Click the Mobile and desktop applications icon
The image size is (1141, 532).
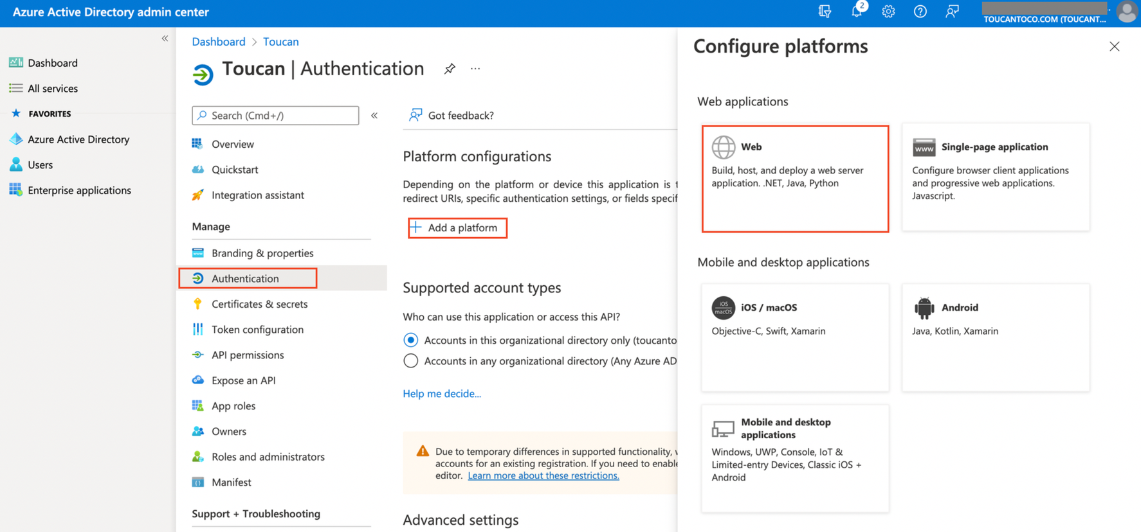click(723, 428)
